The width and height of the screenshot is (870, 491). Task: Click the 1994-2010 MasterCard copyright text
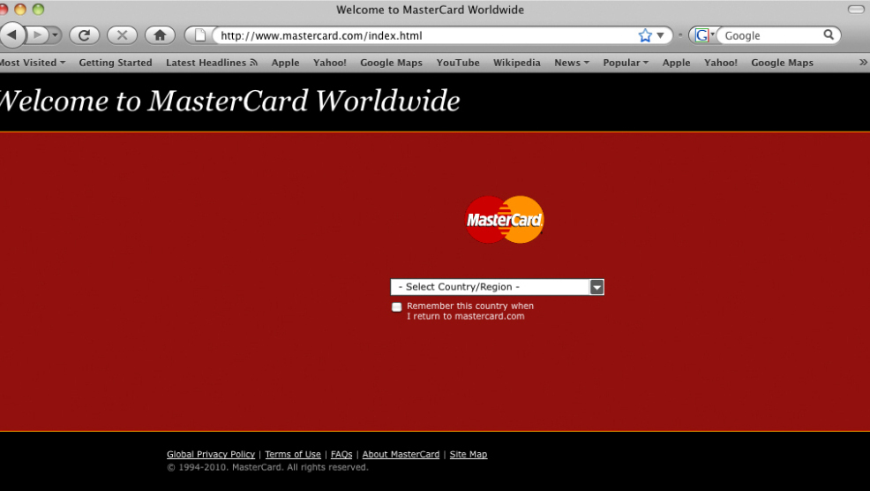(x=267, y=468)
